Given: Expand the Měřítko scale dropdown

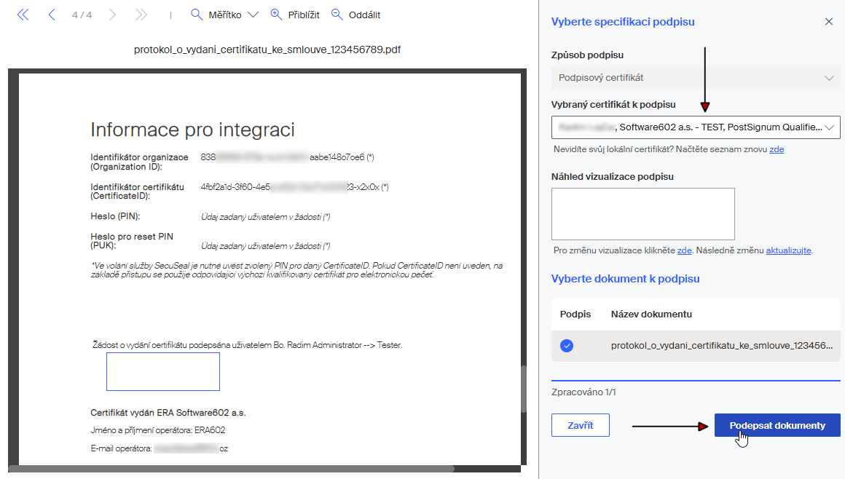Looking at the screenshot, I should point(253,15).
